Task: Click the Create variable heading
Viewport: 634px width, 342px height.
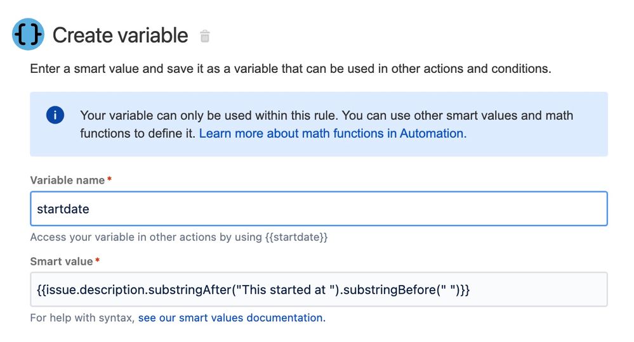Action: coord(120,35)
